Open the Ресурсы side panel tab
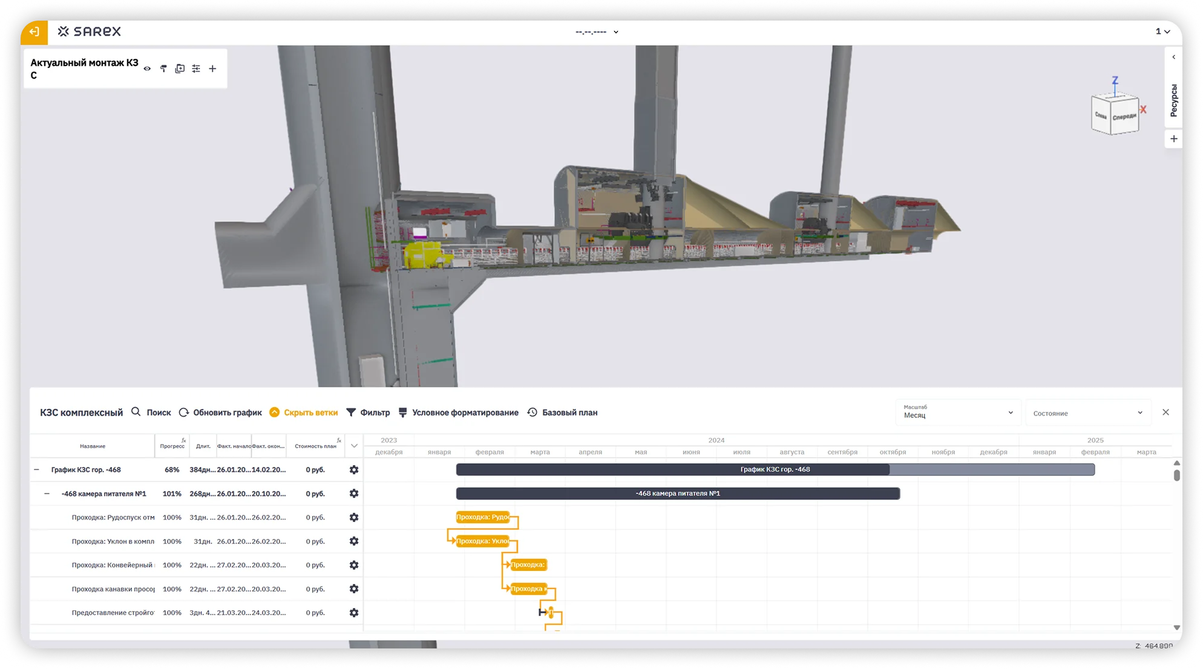1203x669 pixels. (1173, 100)
